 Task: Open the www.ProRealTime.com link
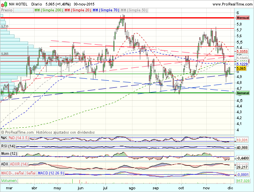(231, 4)
